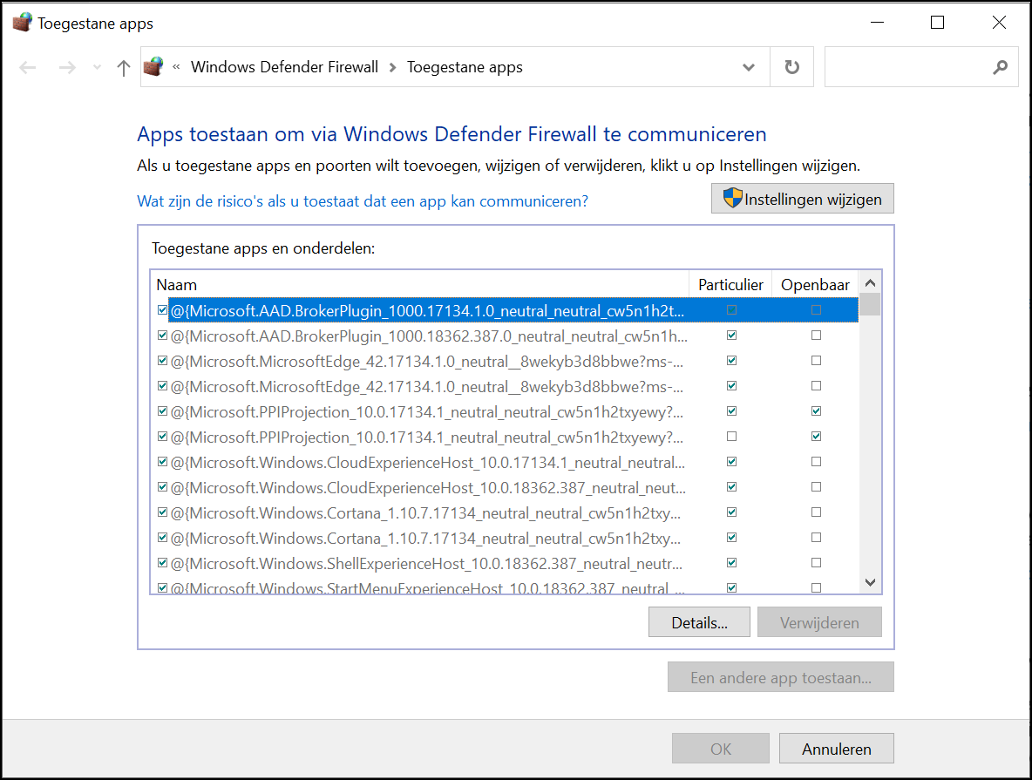The image size is (1032, 780).
Task: Select the CloudExperienceHost_10.0.17134.1 entry
Action: [x=428, y=463]
